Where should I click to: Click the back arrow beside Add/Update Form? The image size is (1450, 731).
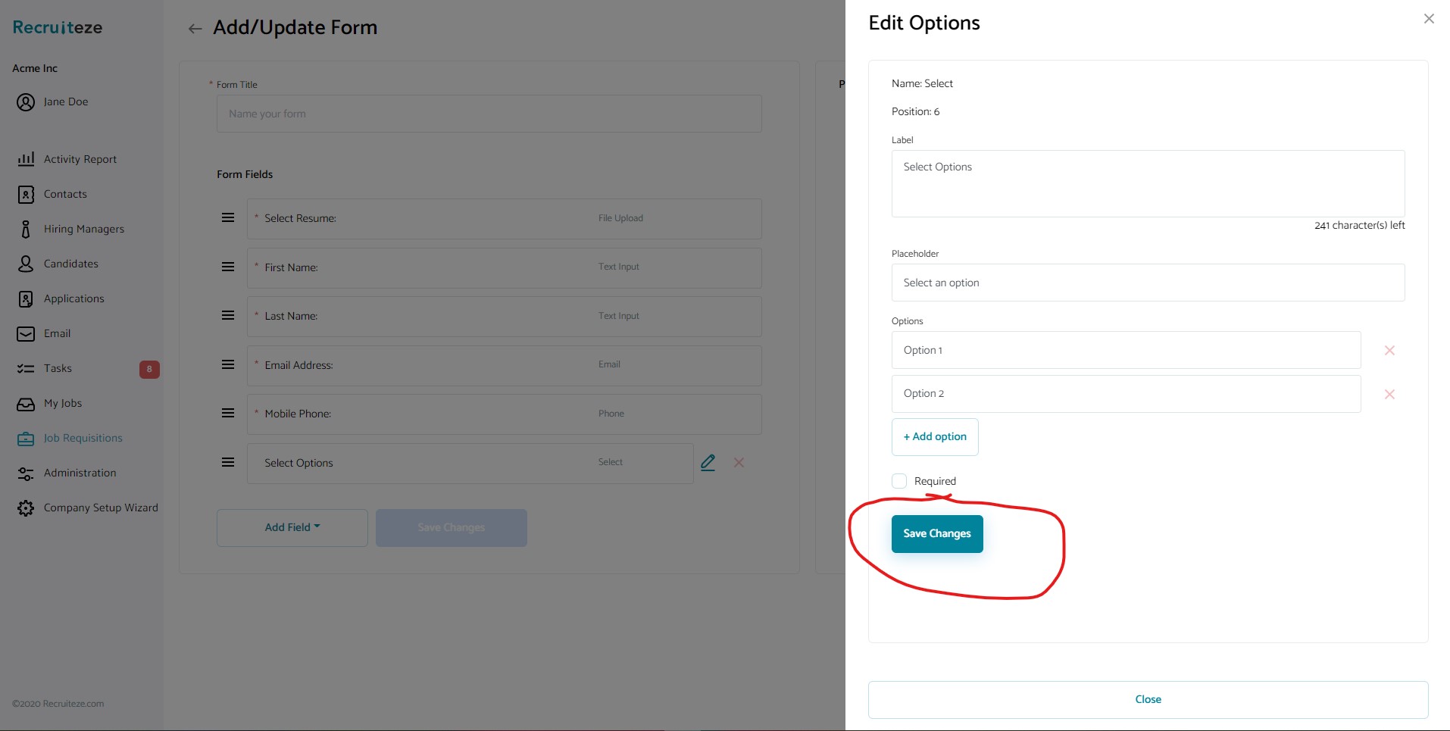(195, 29)
